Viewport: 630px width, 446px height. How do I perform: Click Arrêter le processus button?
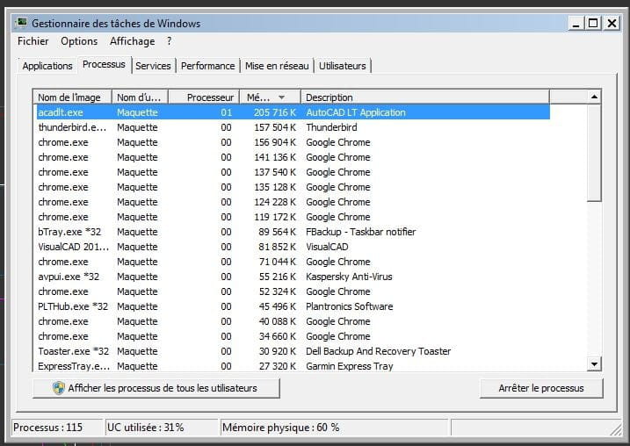(x=541, y=388)
